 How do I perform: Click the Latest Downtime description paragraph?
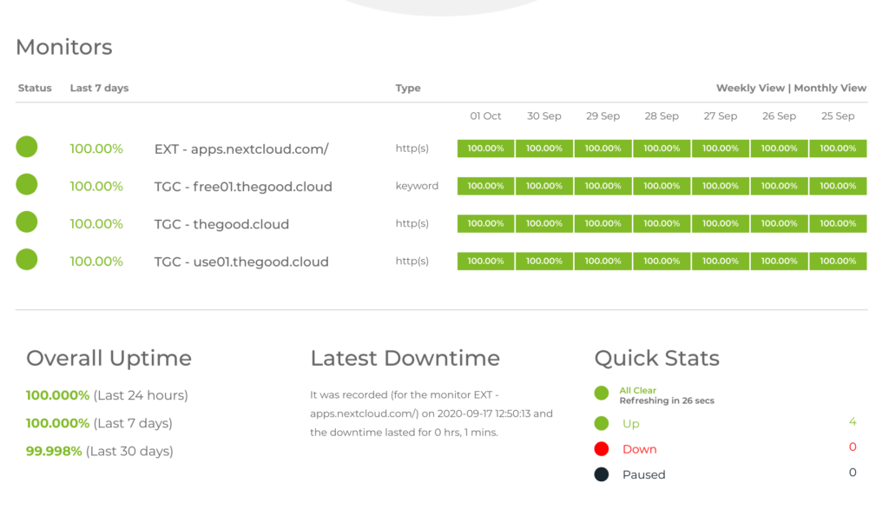pos(431,414)
